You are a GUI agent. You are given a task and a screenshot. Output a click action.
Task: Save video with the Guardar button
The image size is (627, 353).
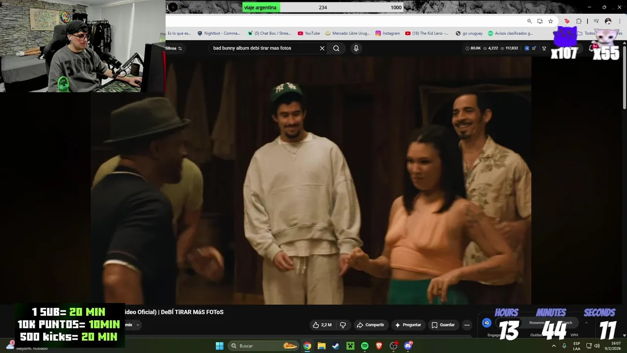point(443,325)
